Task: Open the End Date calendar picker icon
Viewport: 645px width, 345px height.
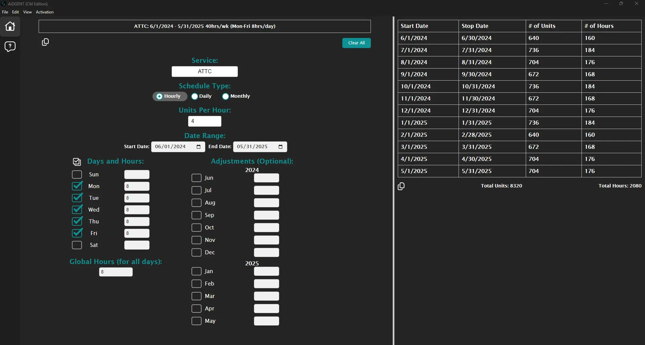Action: click(x=281, y=147)
